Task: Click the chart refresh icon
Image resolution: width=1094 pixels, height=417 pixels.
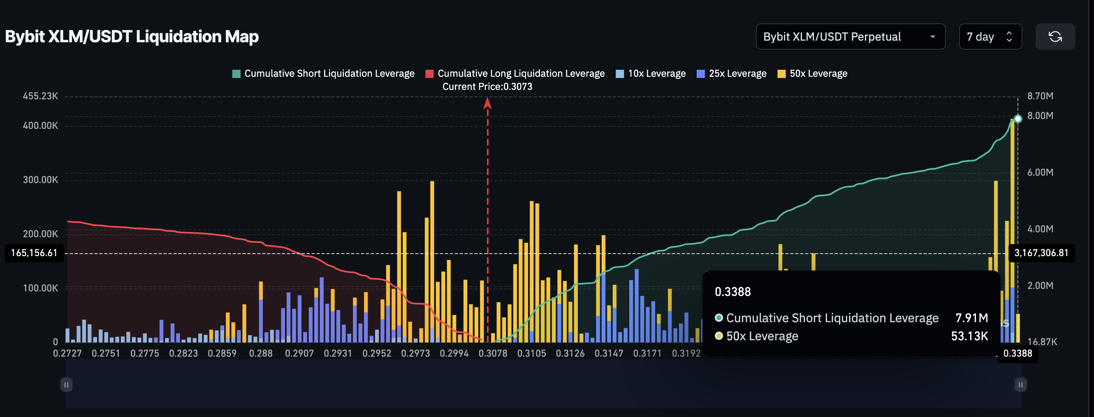Action: pyautogui.click(x=1055, y=37)
